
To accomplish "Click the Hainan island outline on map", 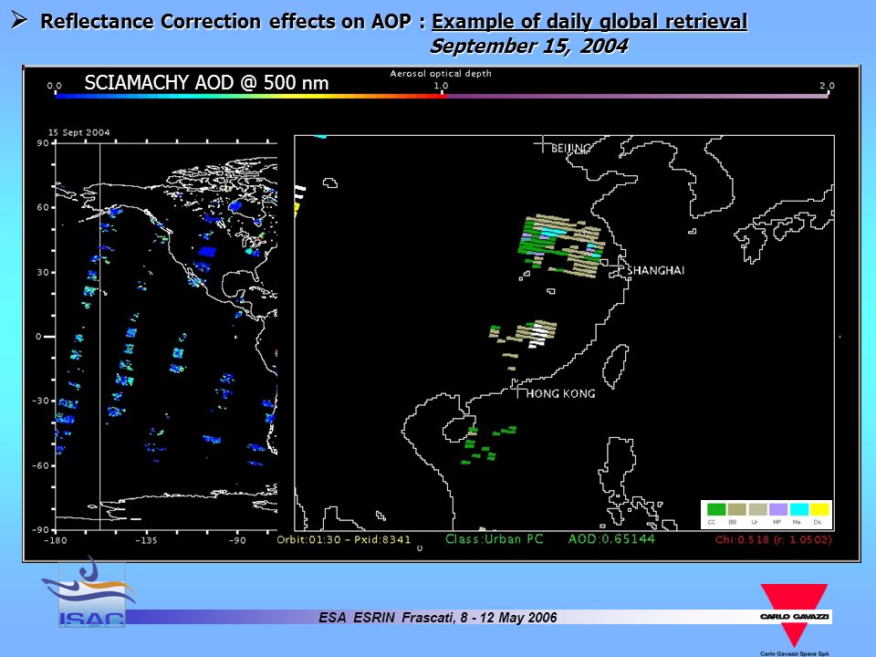I will 459,429.
